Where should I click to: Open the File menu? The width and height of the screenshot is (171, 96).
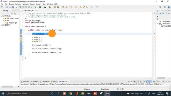coord(2,4)
